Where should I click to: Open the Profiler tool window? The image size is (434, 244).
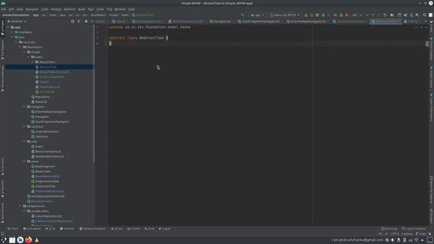(x=134, y=229)
